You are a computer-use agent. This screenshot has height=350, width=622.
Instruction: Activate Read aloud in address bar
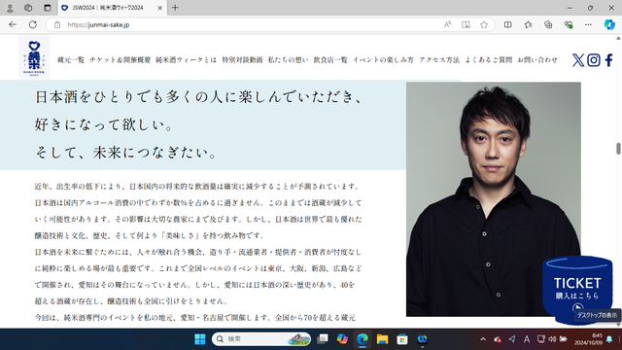(x=447, y=24)
